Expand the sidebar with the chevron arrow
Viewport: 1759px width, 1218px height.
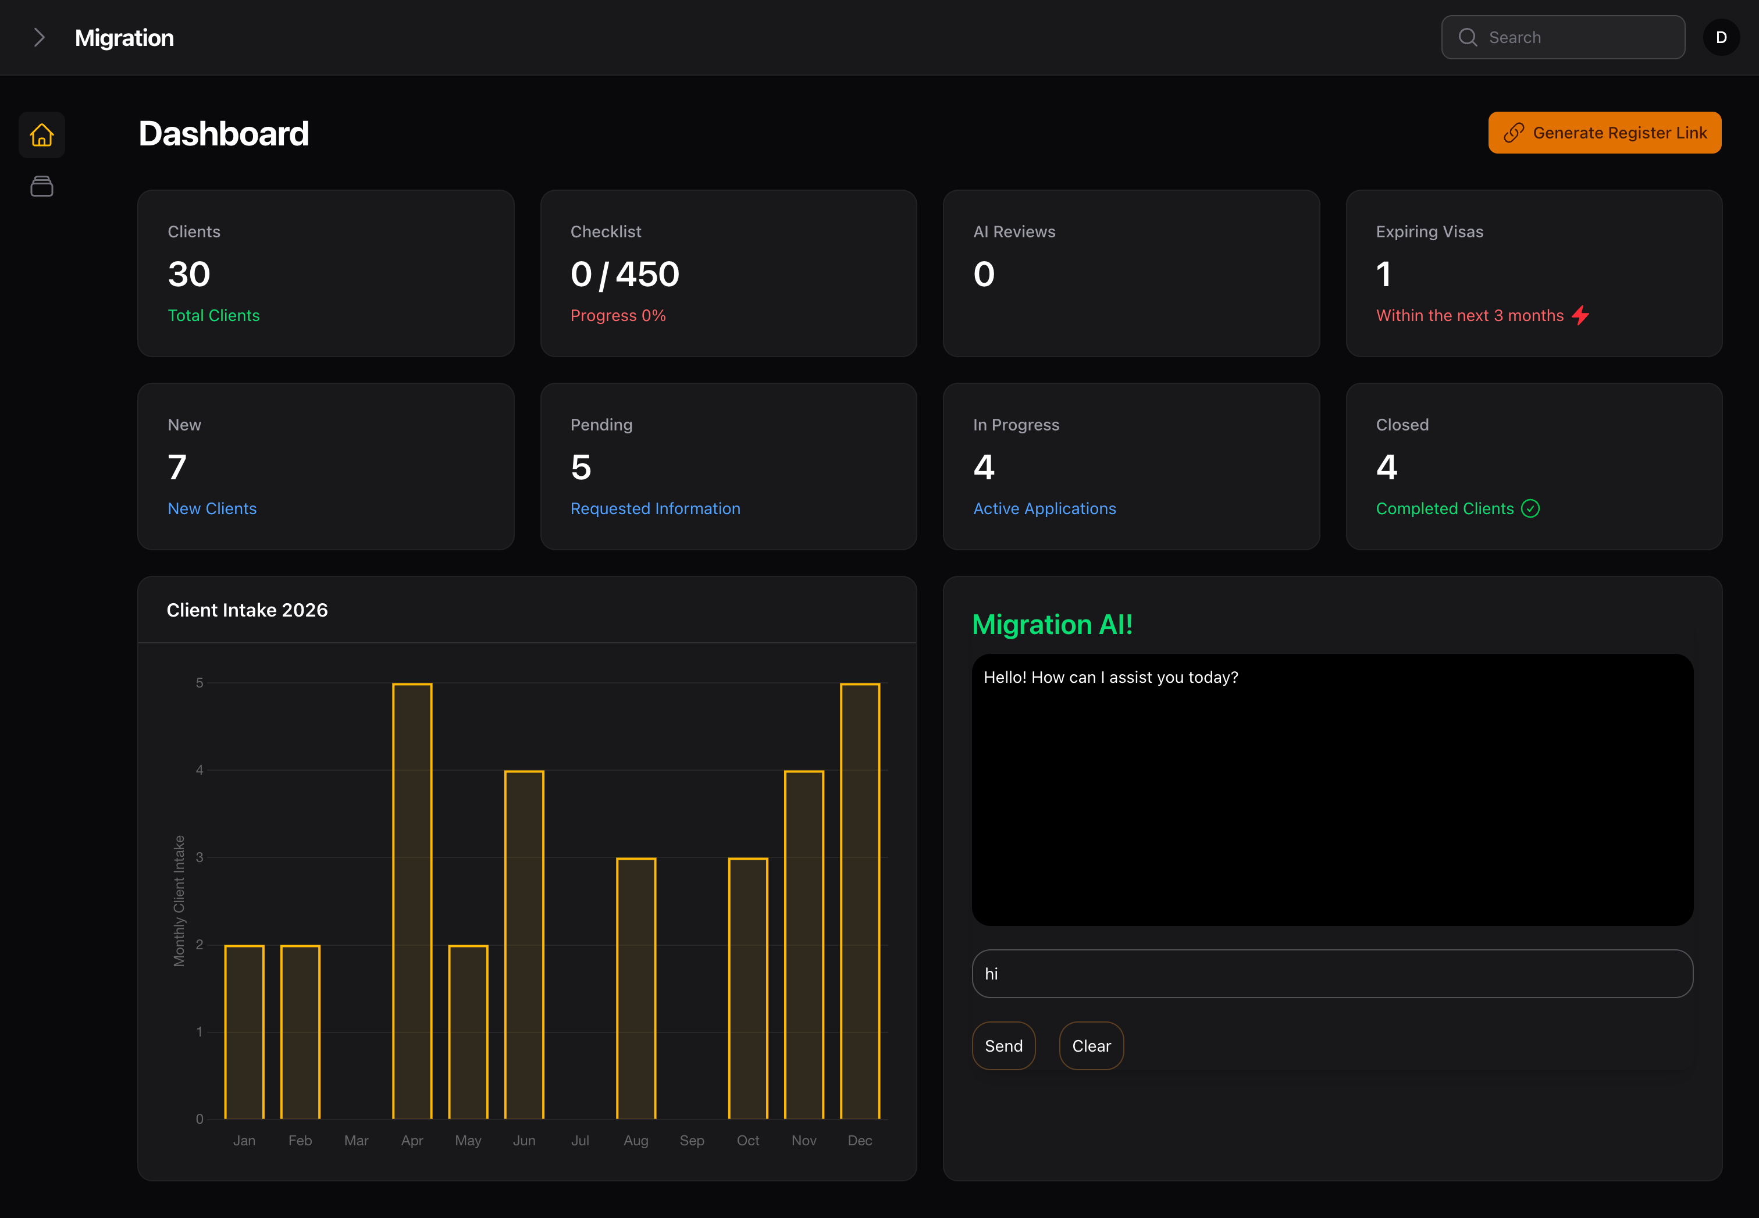tap(39, 37)
